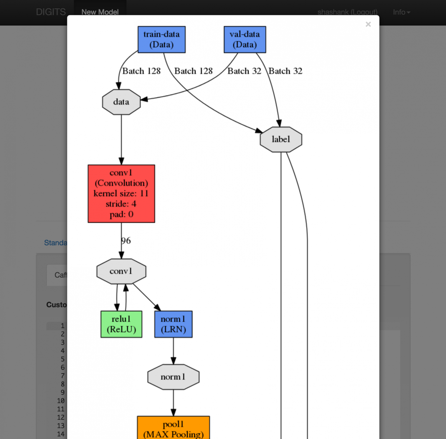Click the gray norm1 octagon node
Screen dimensions: 446x439
click(173, 377)
